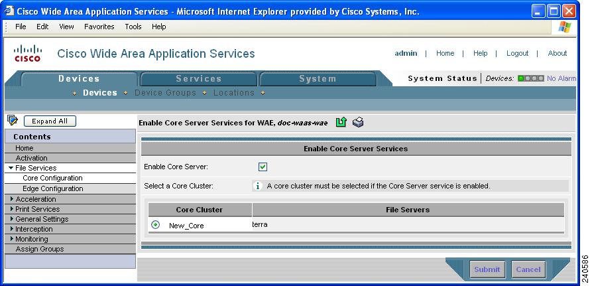
Task: Expand the General Settings tree node
Action: click(x=12, y=218)
